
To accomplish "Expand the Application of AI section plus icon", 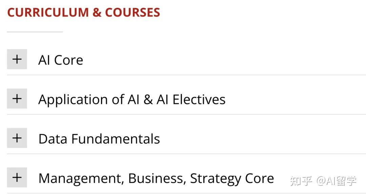I will [x=17, y=99].
